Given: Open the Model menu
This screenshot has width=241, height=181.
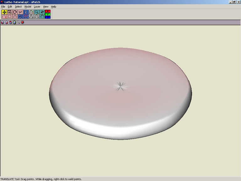Looking at the screenshot, I should click(28, 7).
